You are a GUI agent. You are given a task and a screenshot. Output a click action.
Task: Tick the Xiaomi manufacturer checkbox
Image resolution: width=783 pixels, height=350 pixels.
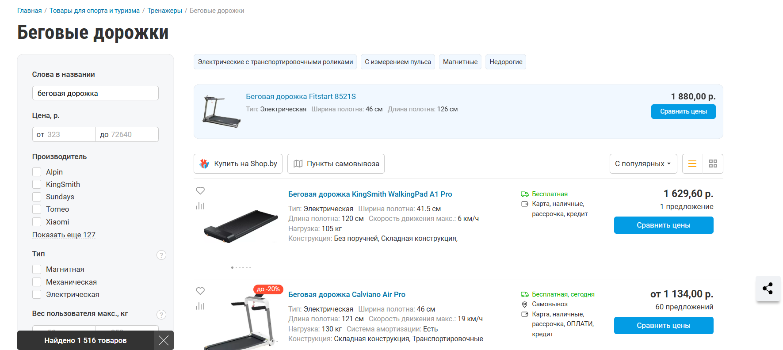[x=37, y=222]
